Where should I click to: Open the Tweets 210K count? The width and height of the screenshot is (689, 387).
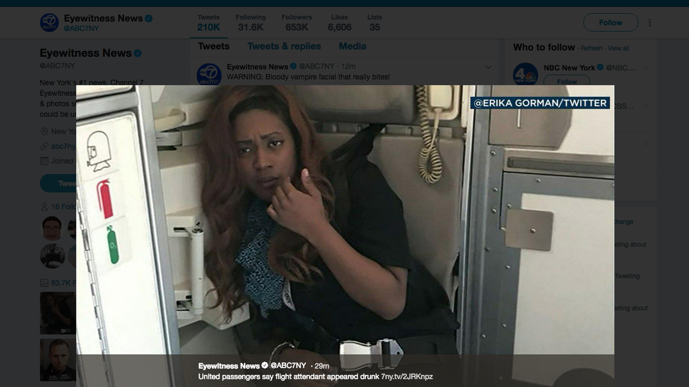(x=209, y=22)
